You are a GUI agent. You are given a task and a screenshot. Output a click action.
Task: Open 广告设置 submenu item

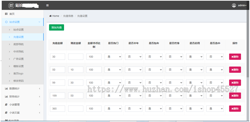(x=23, y=59)
